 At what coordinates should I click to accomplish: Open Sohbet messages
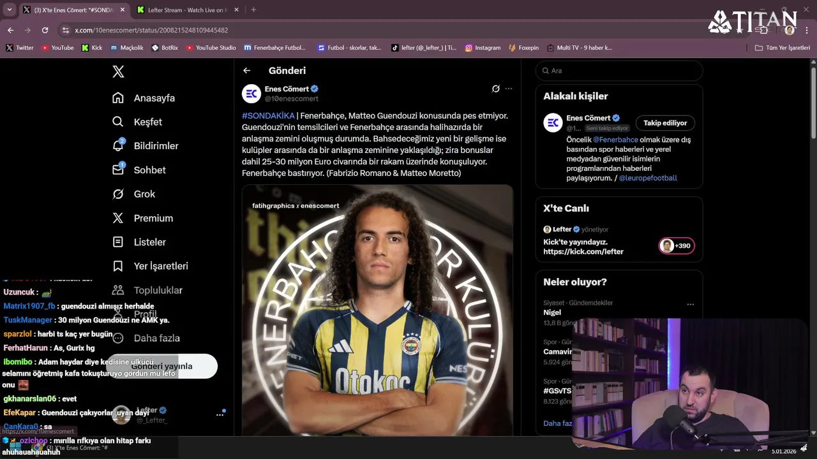point(139,170)
